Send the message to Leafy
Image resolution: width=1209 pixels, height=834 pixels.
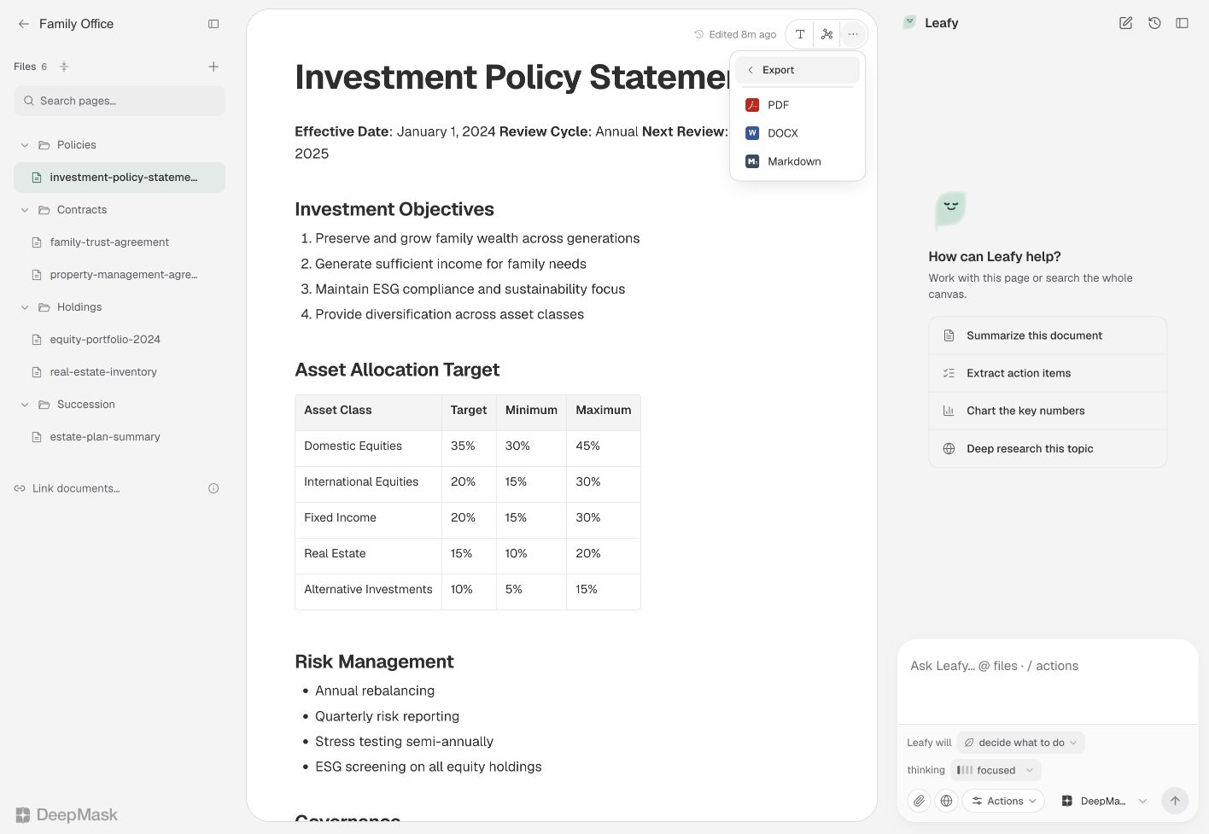[1175, 801]
